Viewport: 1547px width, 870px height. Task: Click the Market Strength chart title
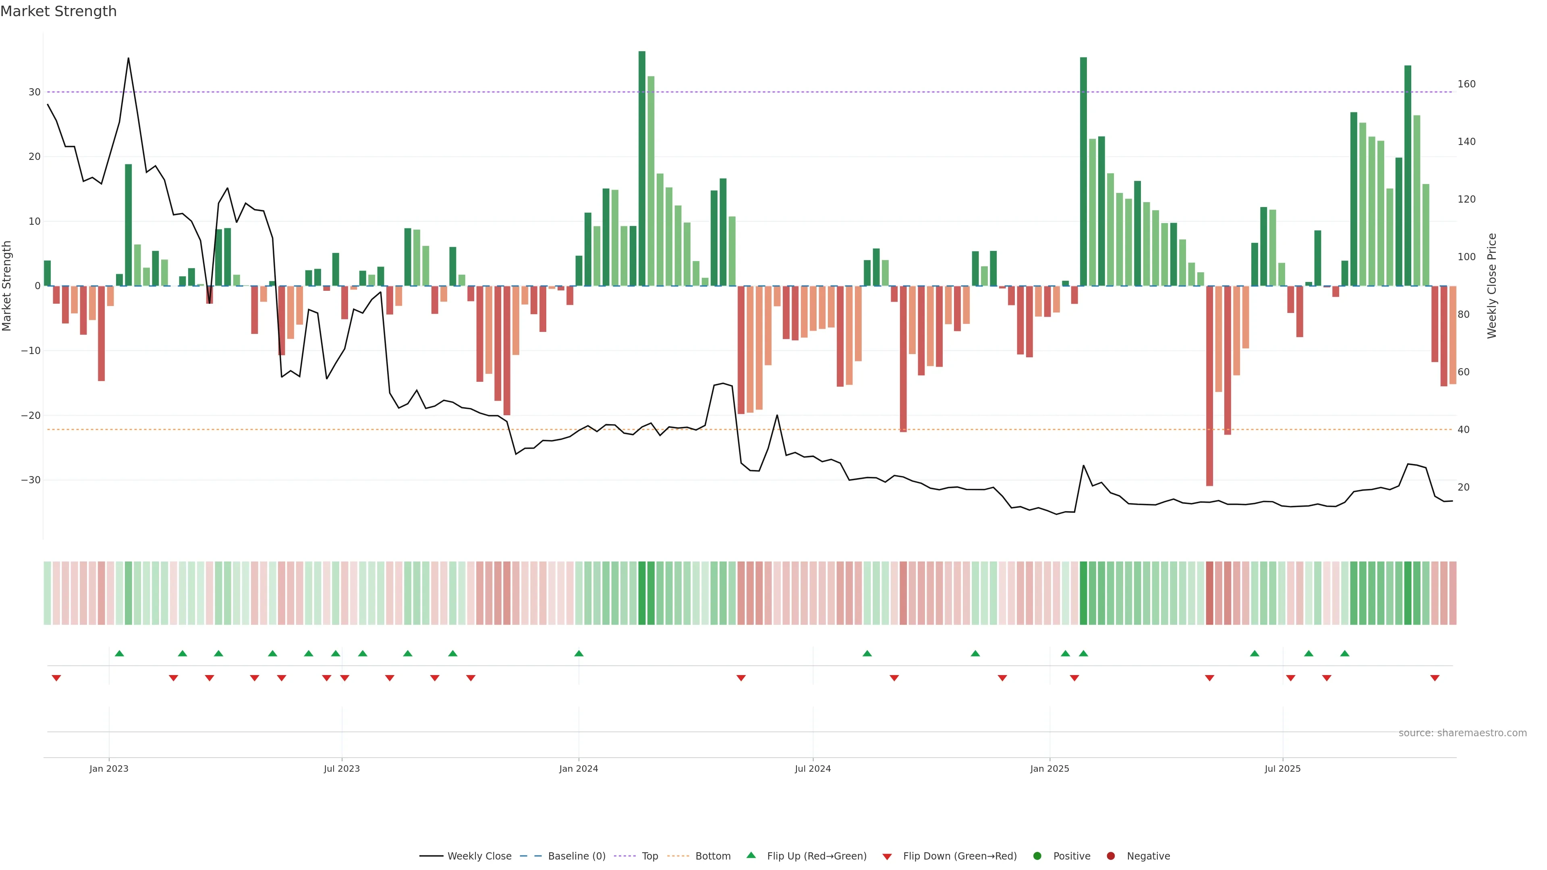(58, 11)
